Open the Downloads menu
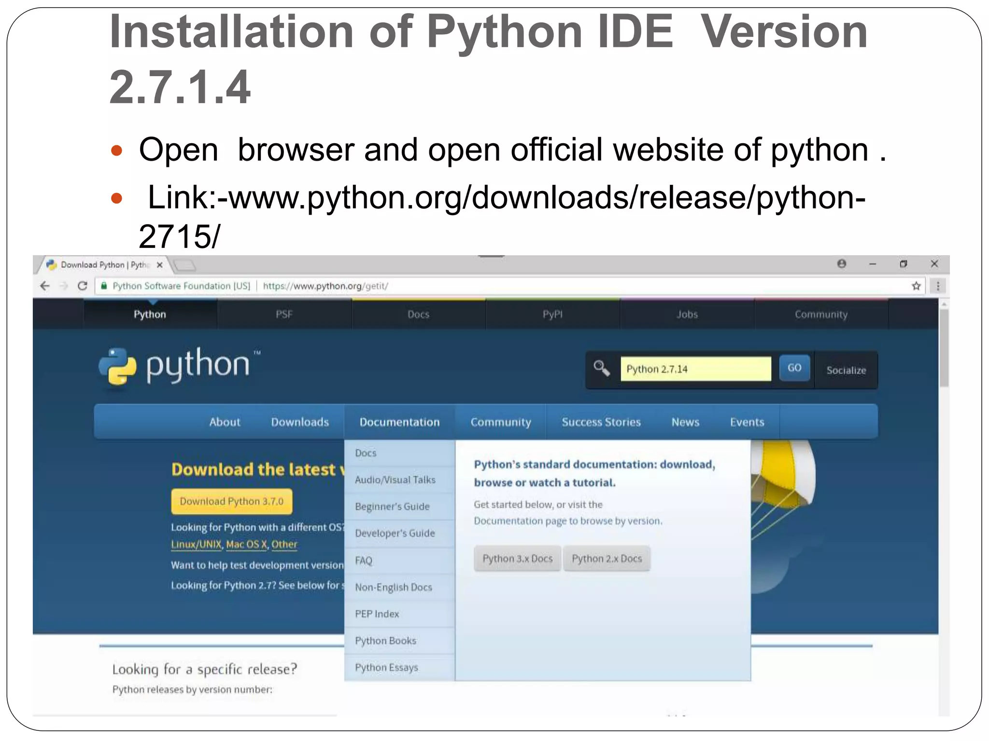 (x=300, y=422)
